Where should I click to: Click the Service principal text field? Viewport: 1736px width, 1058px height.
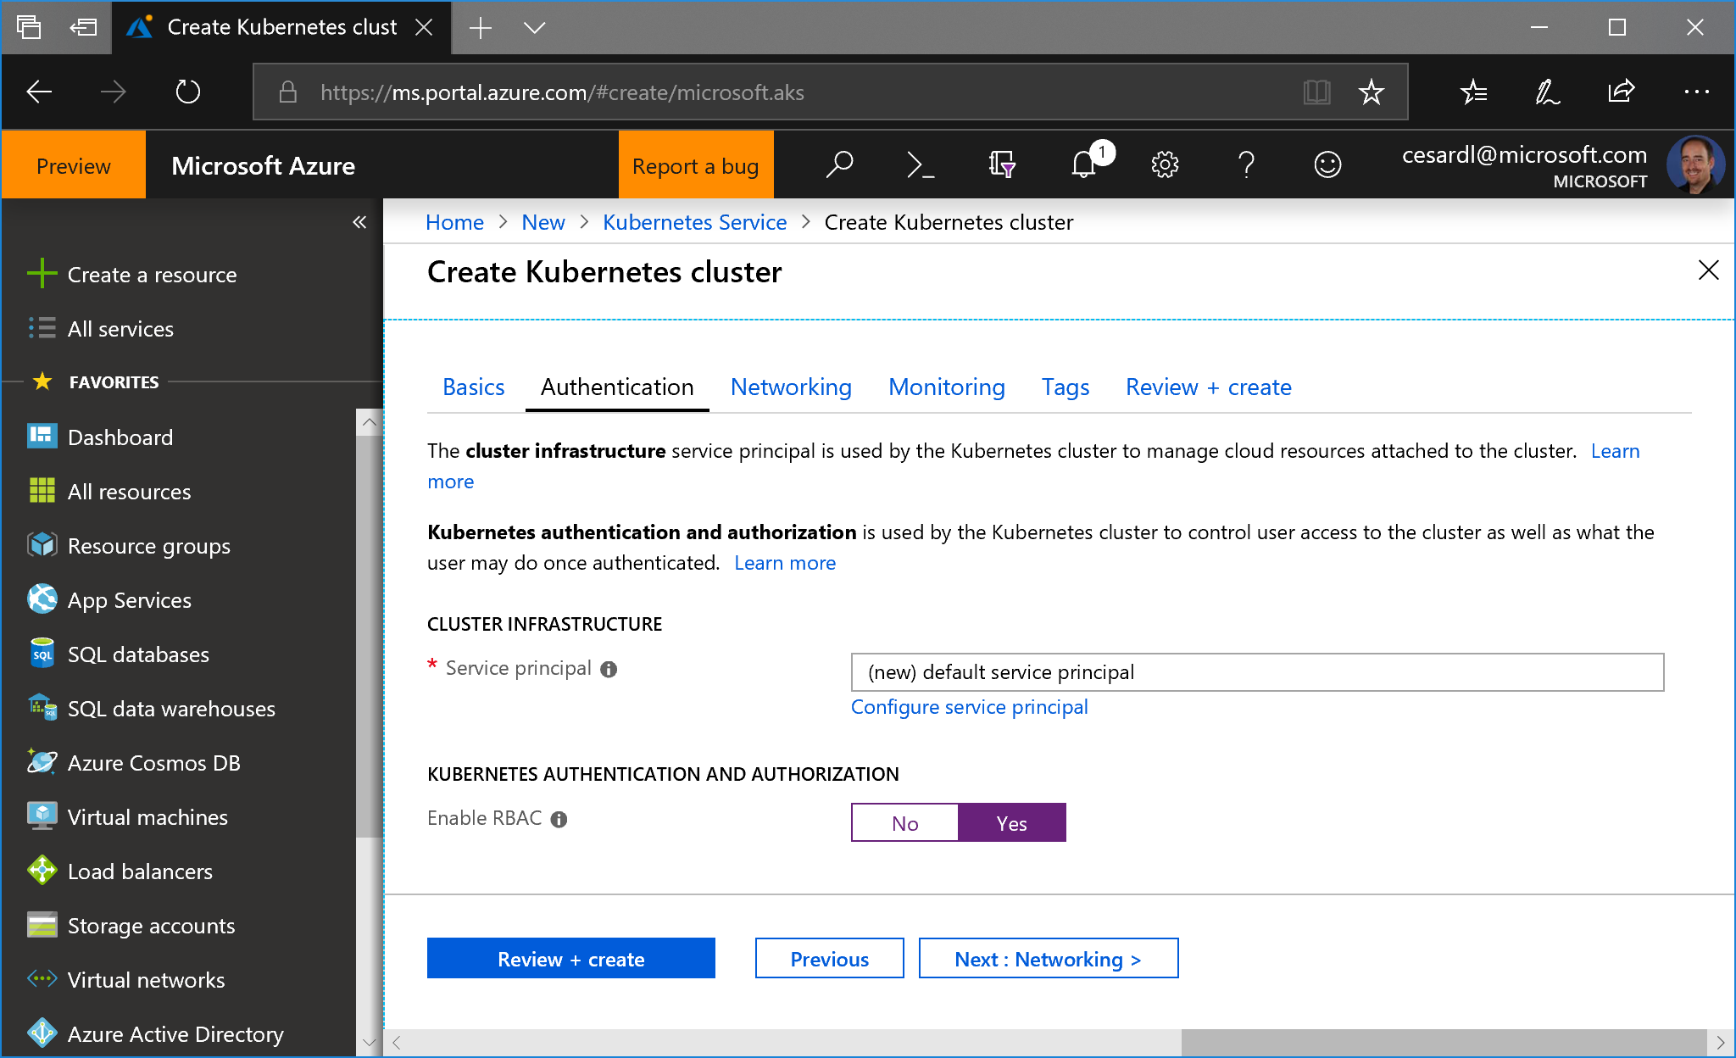[1256, 672]
